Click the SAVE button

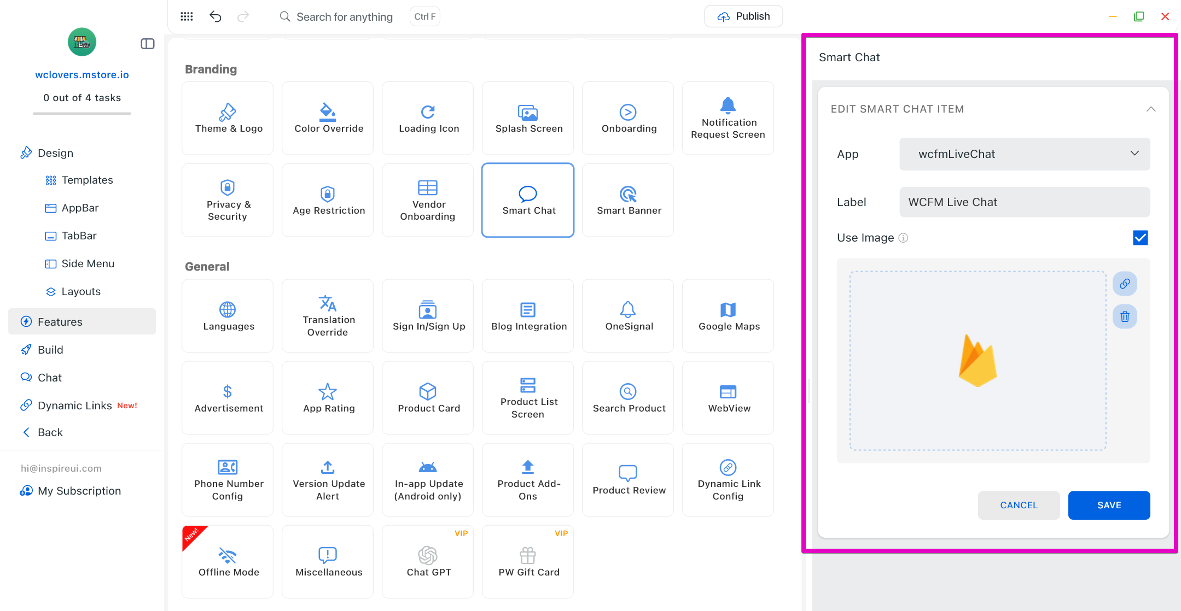click(x=1108, y=505)
